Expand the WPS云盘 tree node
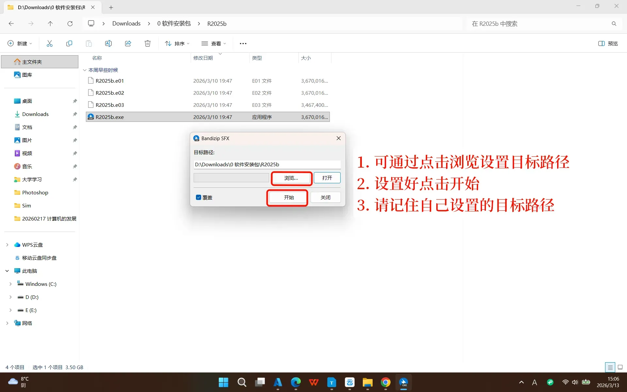This screenshot has width=627, height=392. tap(7, 245)
